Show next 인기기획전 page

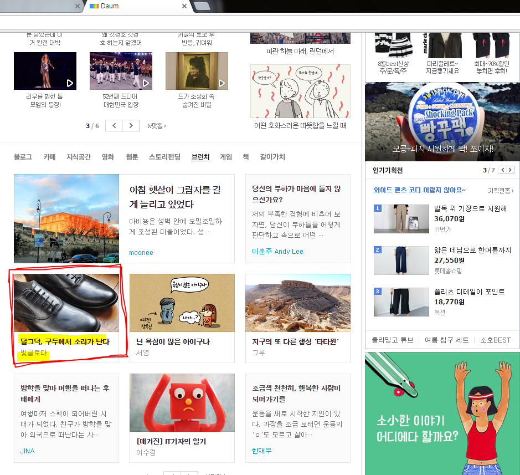click(511, 170)
